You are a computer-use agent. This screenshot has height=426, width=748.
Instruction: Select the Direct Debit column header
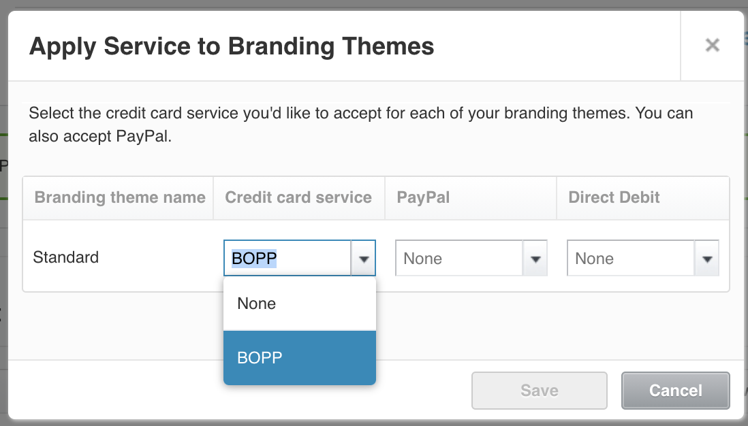click(614, 197)
